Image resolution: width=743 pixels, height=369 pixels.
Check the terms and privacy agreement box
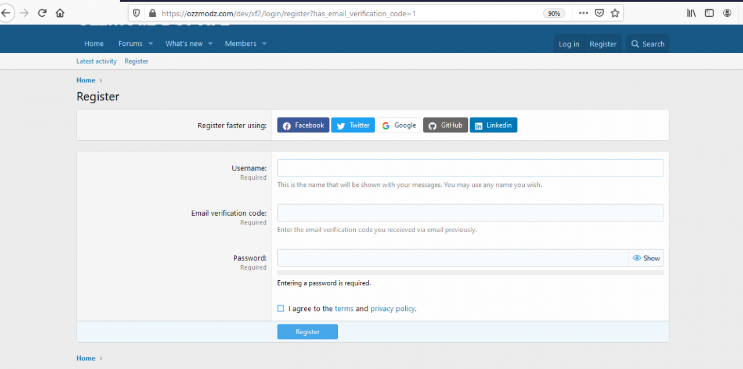tap(280, 308)
